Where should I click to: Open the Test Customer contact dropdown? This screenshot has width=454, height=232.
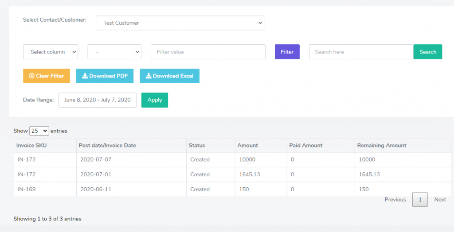180,23
